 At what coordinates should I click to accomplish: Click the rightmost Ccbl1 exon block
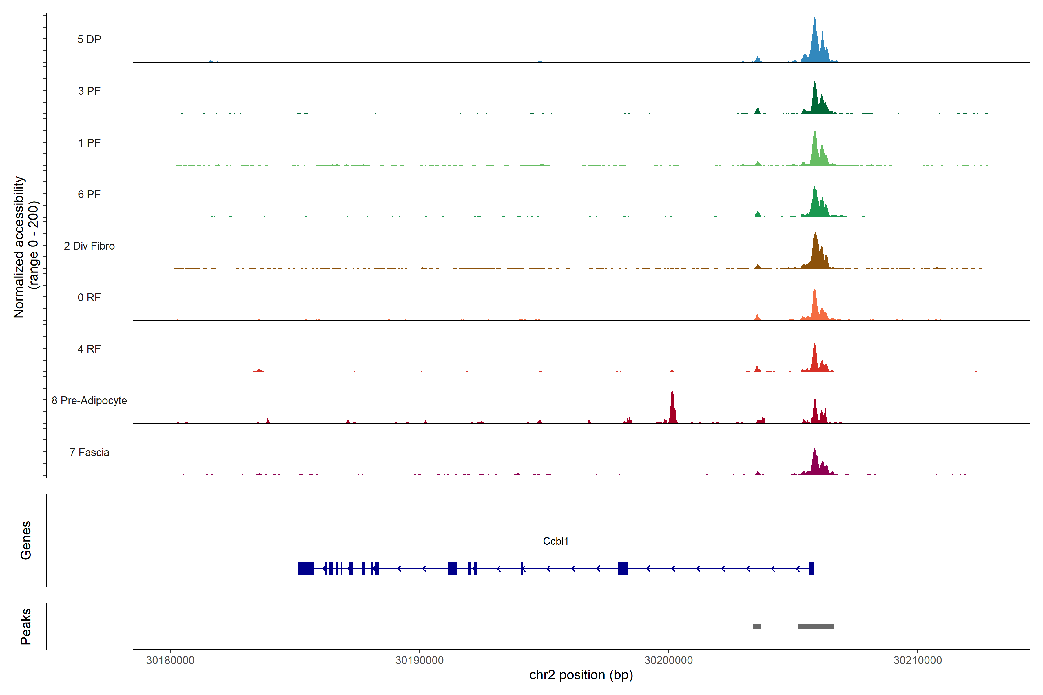pos(812,568)
